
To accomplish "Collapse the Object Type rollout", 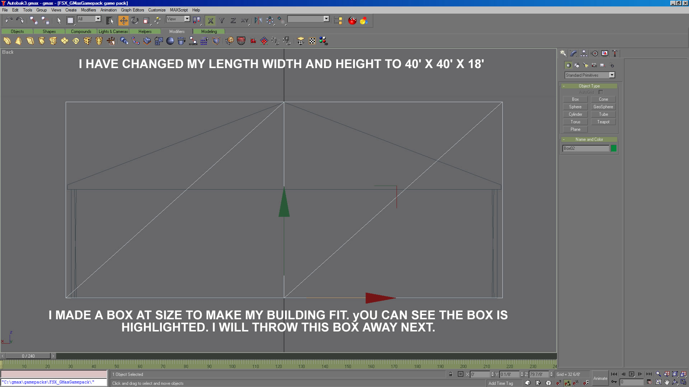I will tap(589, 86).
